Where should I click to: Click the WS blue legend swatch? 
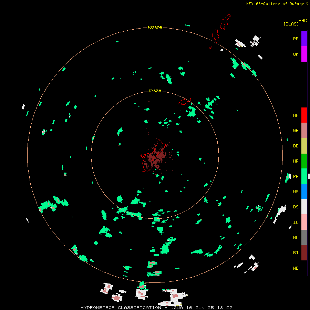(304, 192)
